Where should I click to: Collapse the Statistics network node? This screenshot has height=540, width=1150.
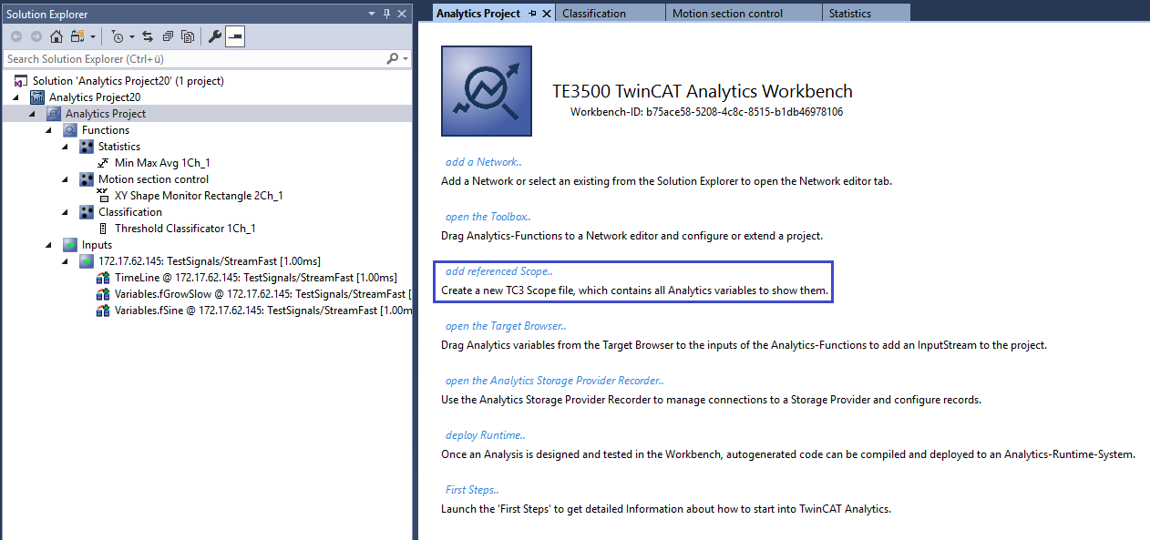(67, 147)
